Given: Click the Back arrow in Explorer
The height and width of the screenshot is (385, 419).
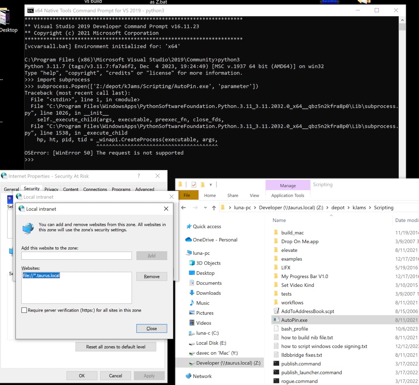Looking at the screenshot, I should click(x=184, y=208).
